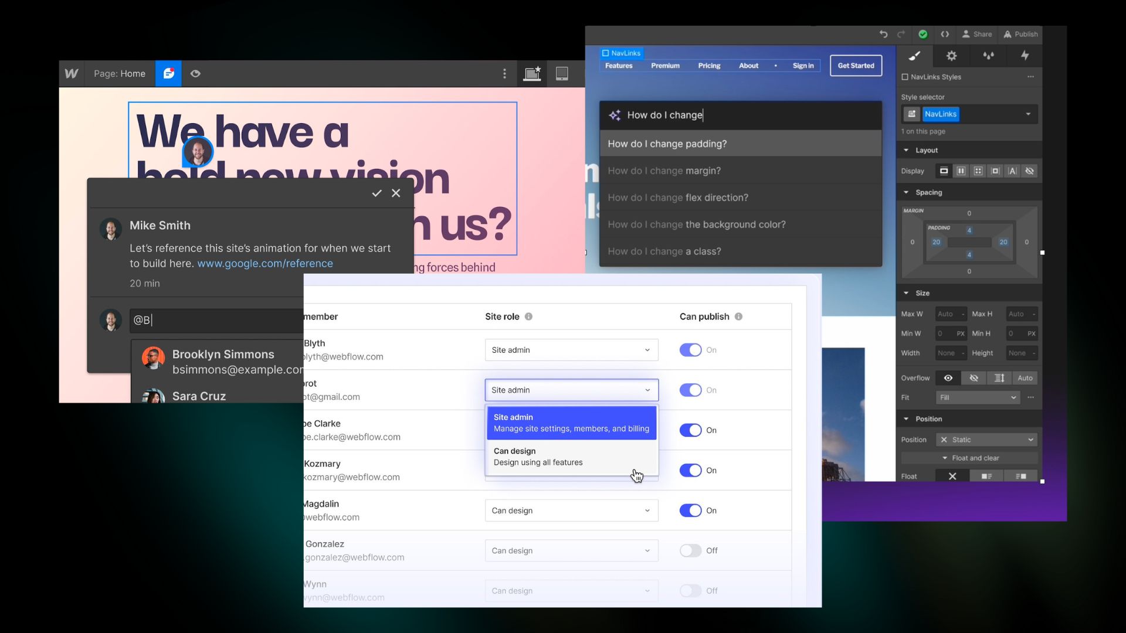1126x633 pixels.
Task: Collapse the Spacing section
Action: point(906,192)
